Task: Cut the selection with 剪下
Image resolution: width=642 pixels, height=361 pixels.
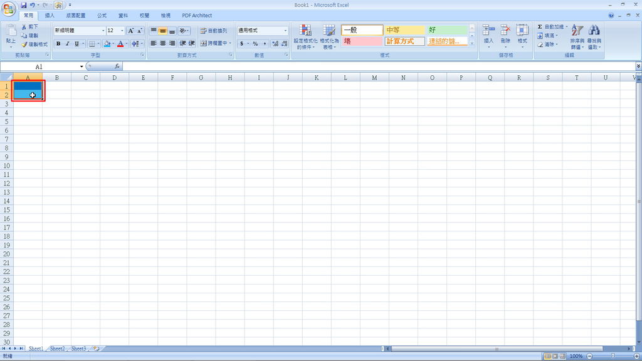Action: point(30,27)
